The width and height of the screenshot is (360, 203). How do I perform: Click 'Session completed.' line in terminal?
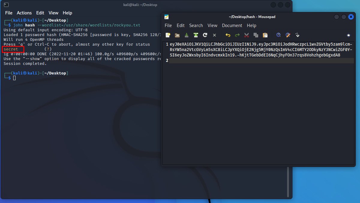pyautogui.click(x=25, y=64)
